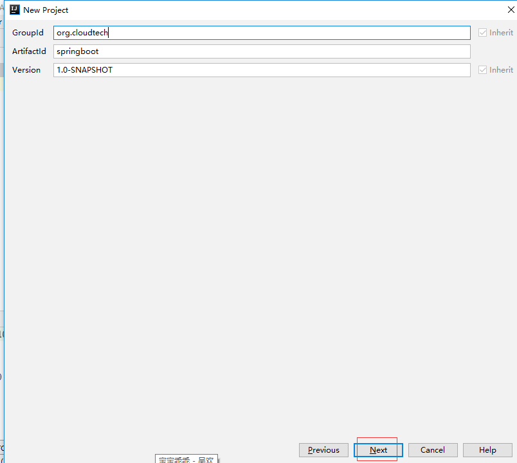517x463 pixels.
Task: Click the ArtifactId label
Action: pos(29,51)
